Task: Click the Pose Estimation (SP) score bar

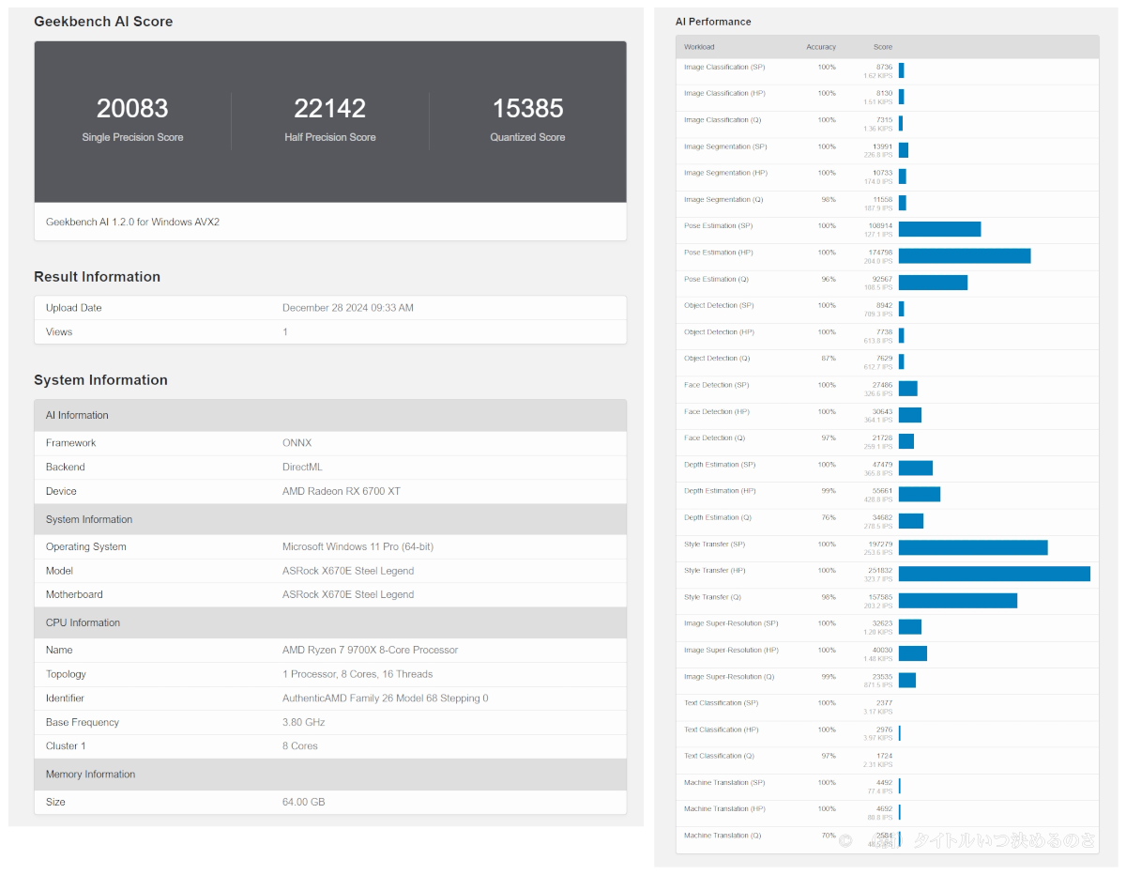Action: 939,229
